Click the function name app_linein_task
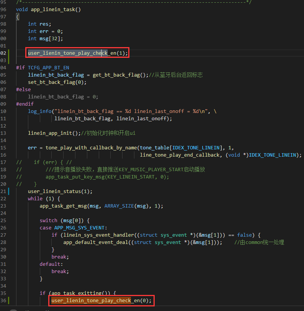This screenshot has width=304, height=311. tap(53, 10)
